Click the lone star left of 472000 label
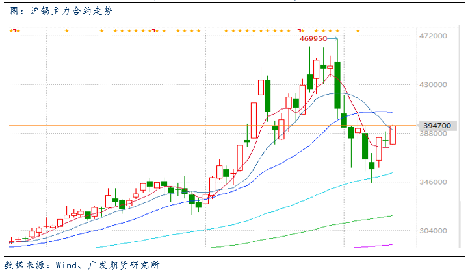Image resolution: width=470 pixels, height=271 pixels. point(358,30)
